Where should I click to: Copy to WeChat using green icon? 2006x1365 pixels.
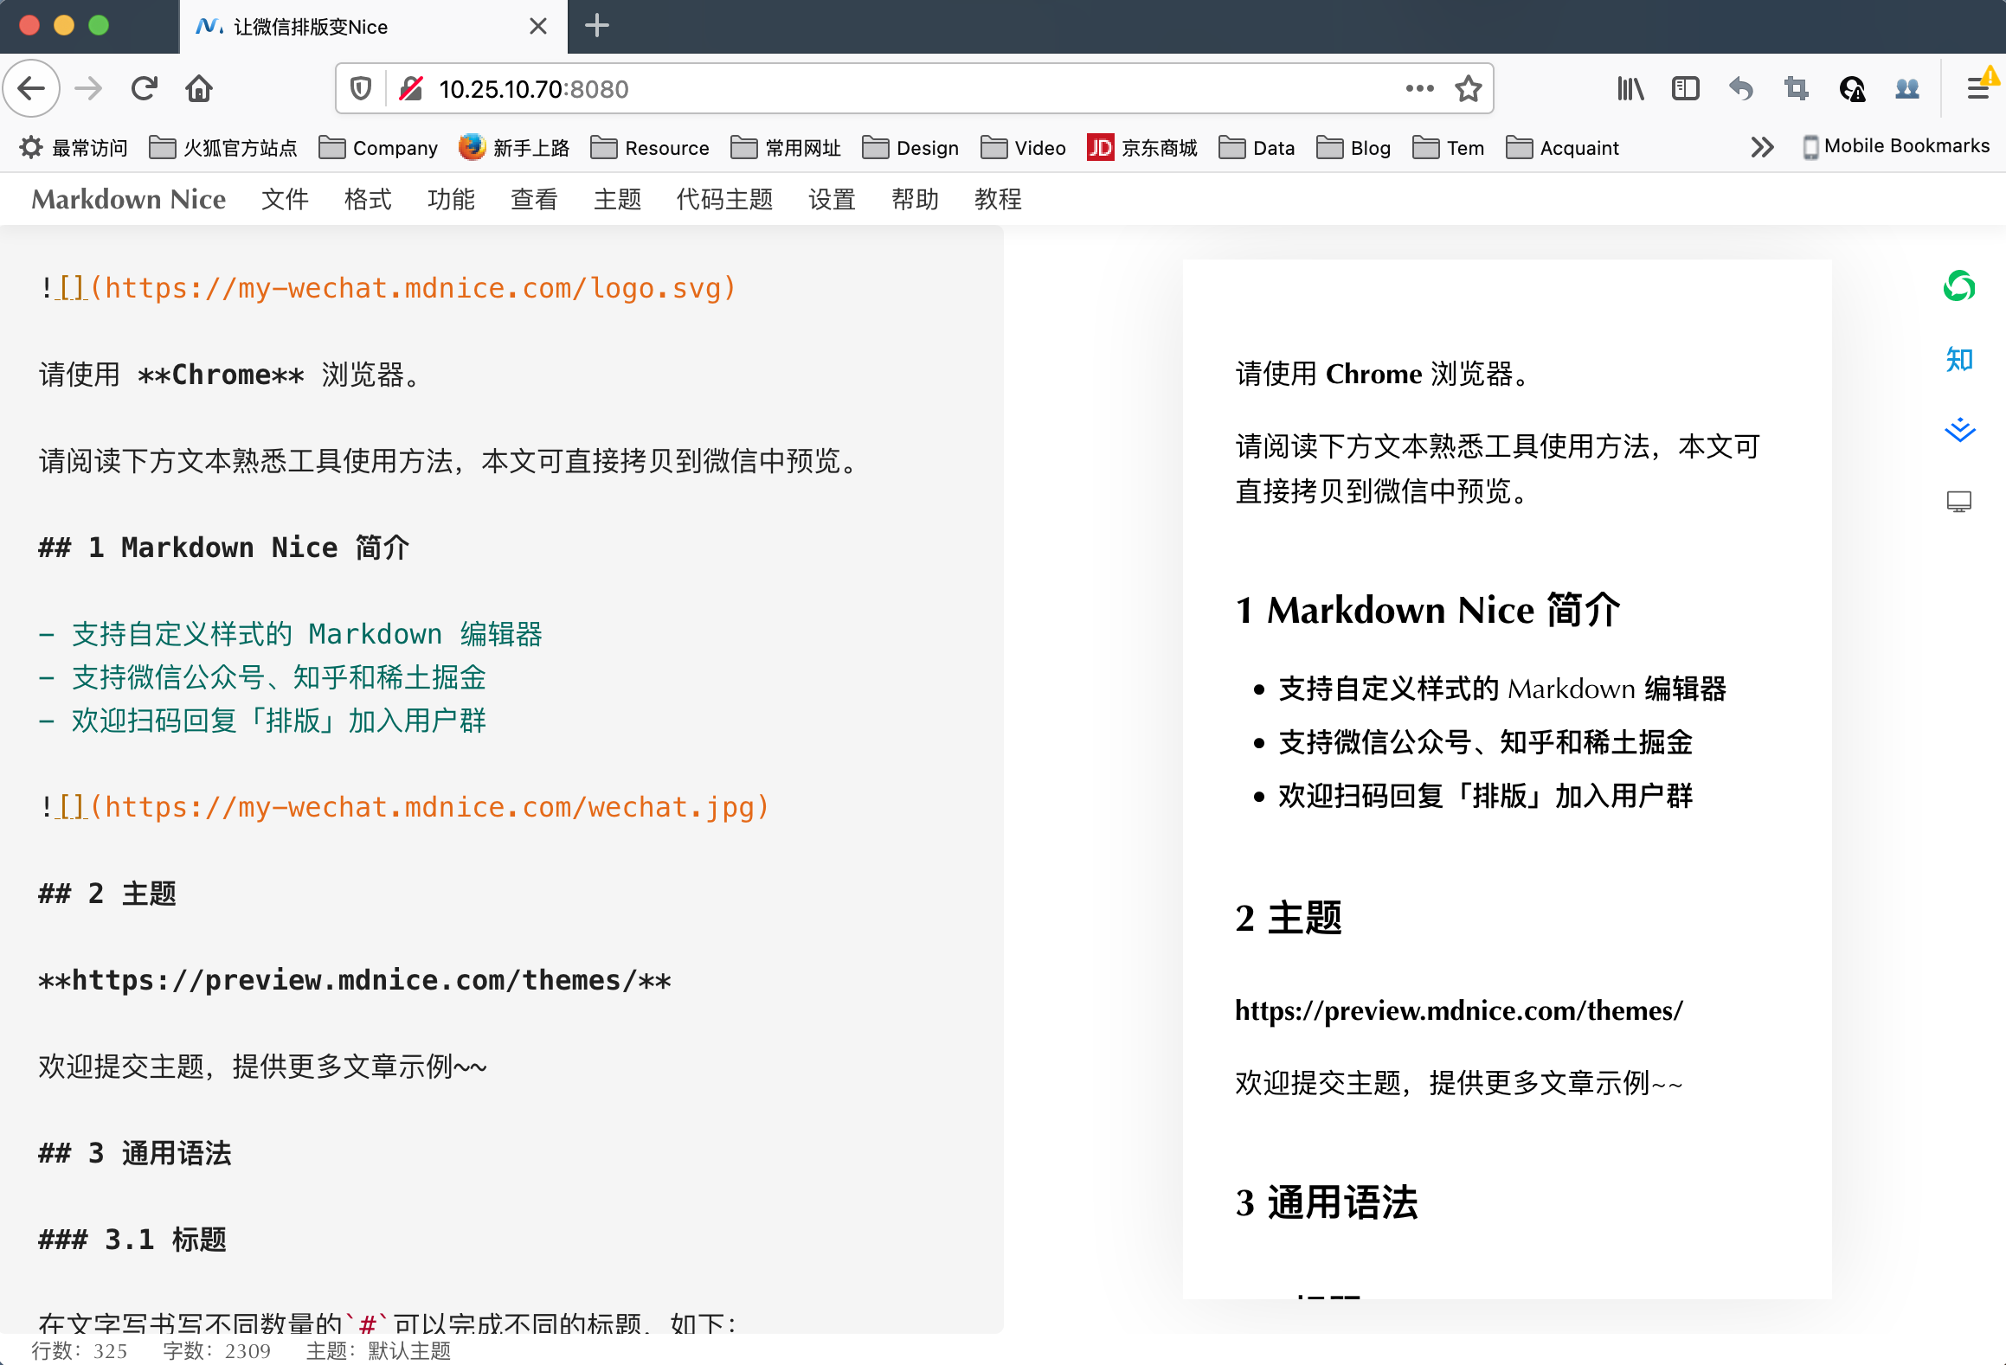(1958, 286)
